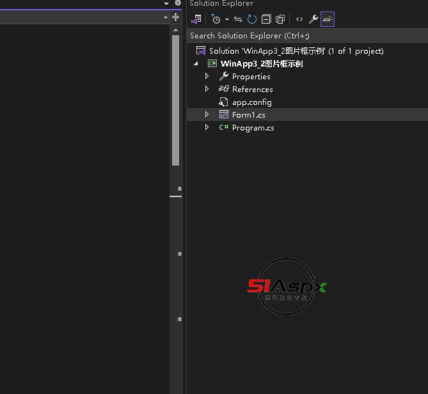The width and height of the screenshot is (428, 394).
Task: Switch between solutions and folder views
Action: click(196, 19)
